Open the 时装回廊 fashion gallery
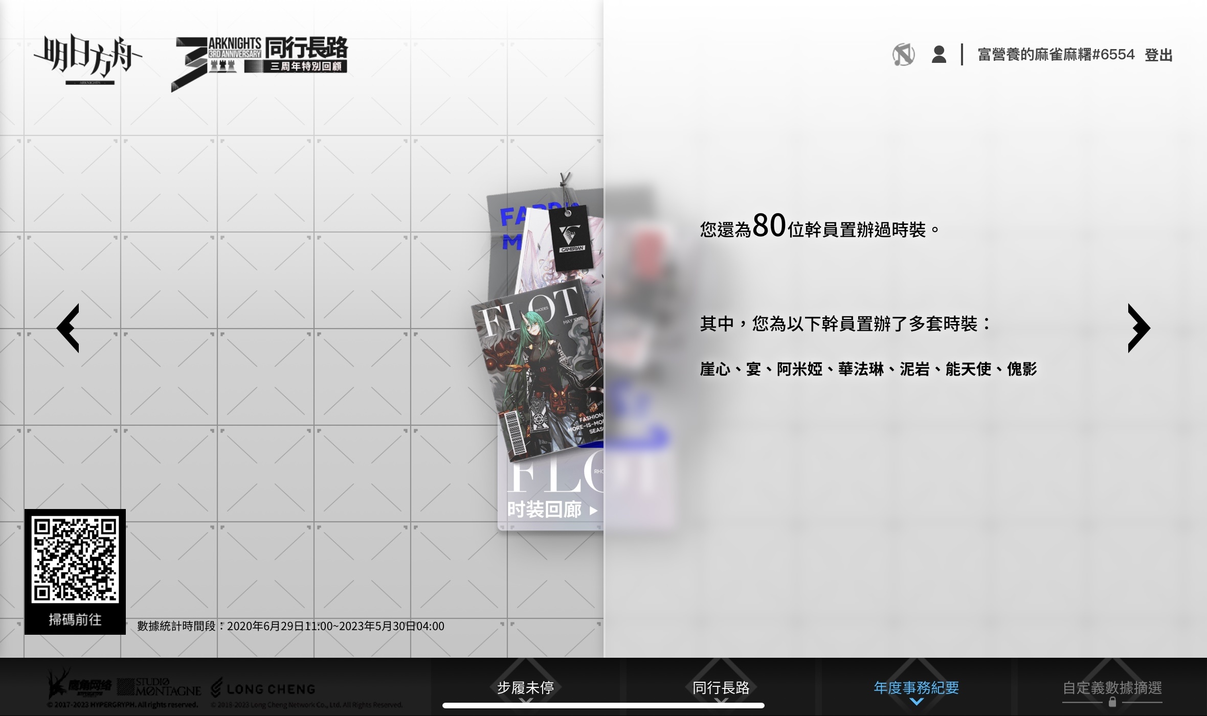The width and height of the screenshot is (1207, 716). [x=552, y=510]
